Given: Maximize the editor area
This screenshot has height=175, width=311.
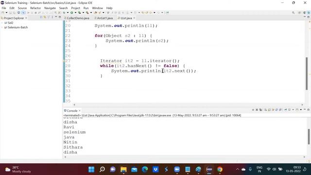Looking at the screenshot, I should click(309, 17).
